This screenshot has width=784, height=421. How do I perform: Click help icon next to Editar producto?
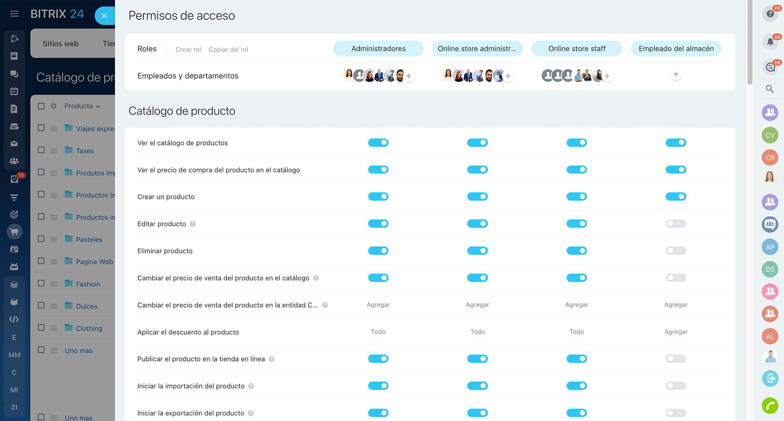(193, 224)
